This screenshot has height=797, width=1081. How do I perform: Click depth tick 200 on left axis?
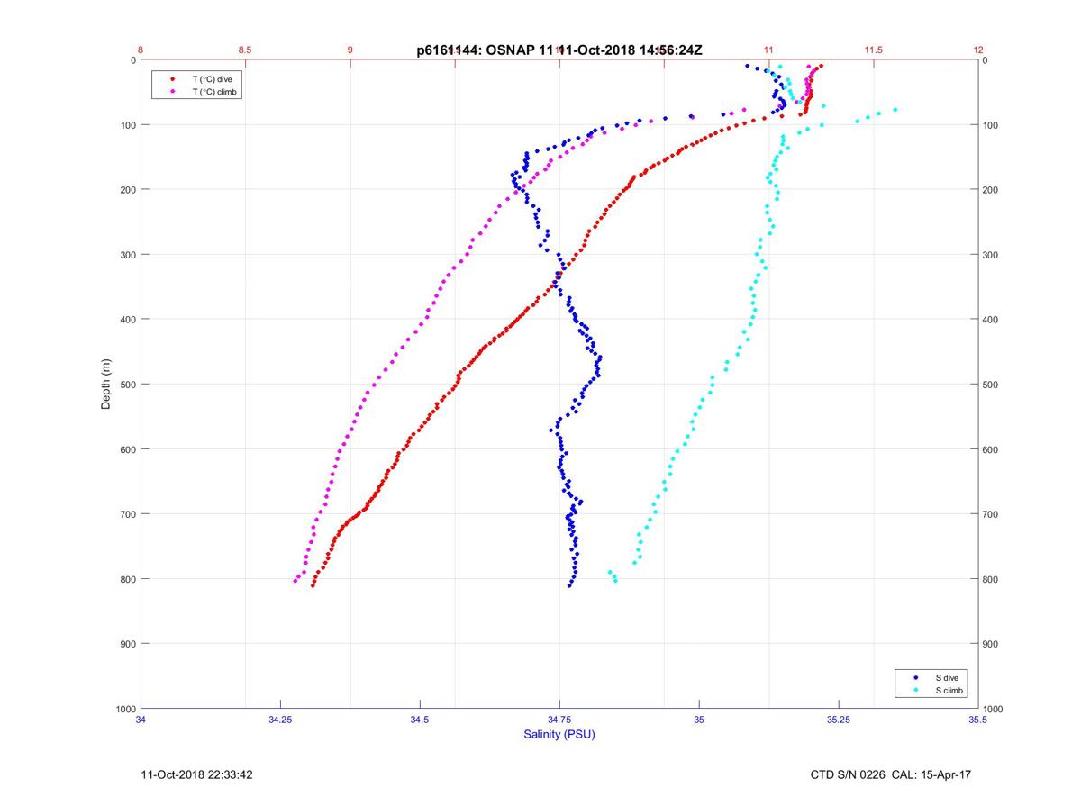click(128, 190)
